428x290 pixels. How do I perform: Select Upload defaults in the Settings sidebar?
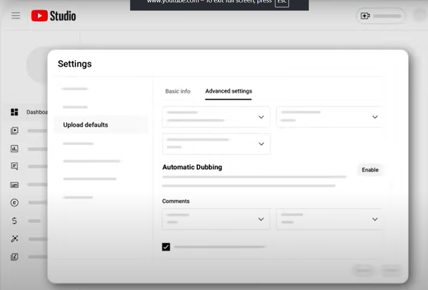coord(85,125)
